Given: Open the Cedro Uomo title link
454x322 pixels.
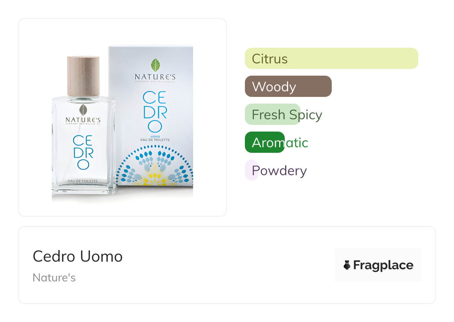Looking at the screenshot, I should tap(78, 256).
